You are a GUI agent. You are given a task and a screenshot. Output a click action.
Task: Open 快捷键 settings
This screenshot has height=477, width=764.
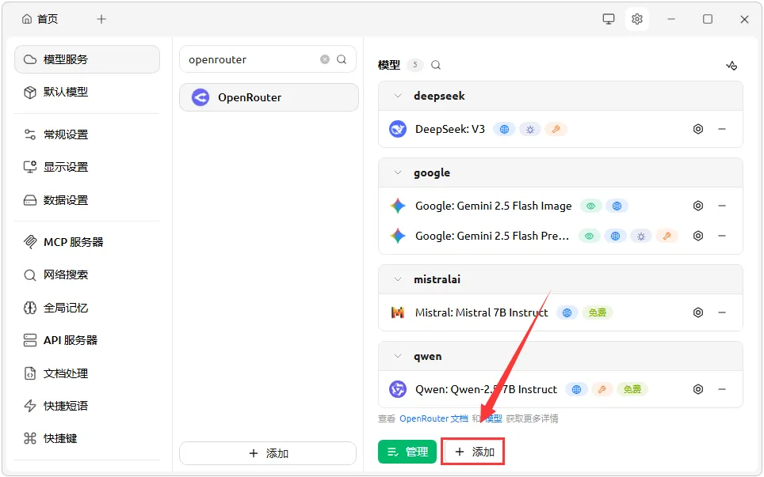click(87, 438)
